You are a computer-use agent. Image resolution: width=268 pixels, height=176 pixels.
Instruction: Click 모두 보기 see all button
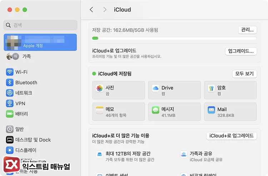point(244,74)
